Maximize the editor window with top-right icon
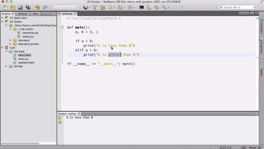Screen dimensions: 264x149 pos(257,13)
